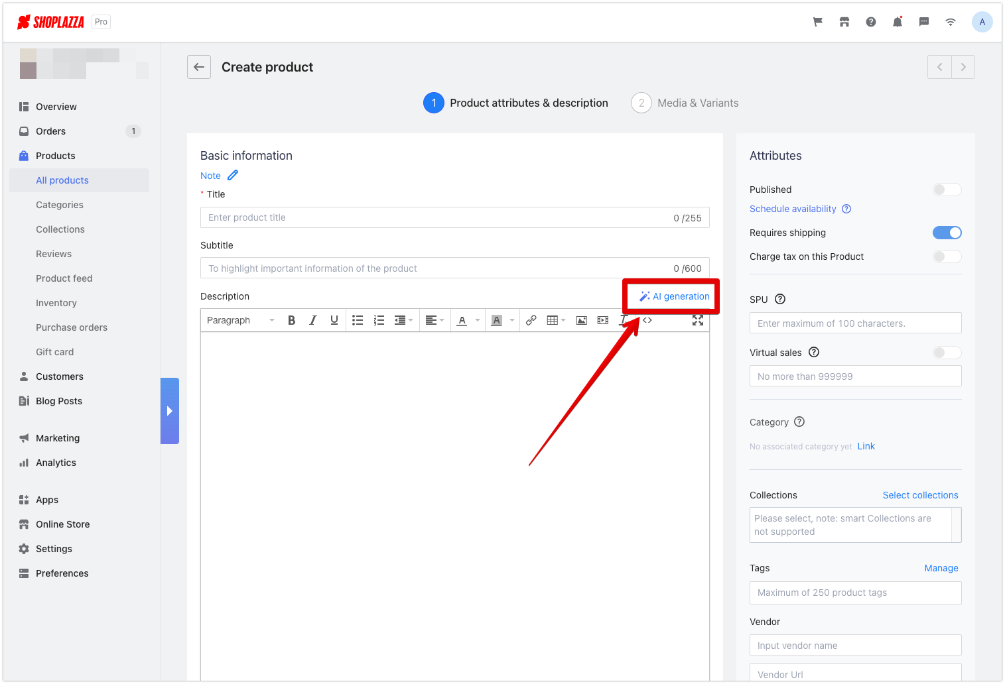Click the AI generation button
The width and height of the screenshot is (1005, 684).
pos(671,296)
